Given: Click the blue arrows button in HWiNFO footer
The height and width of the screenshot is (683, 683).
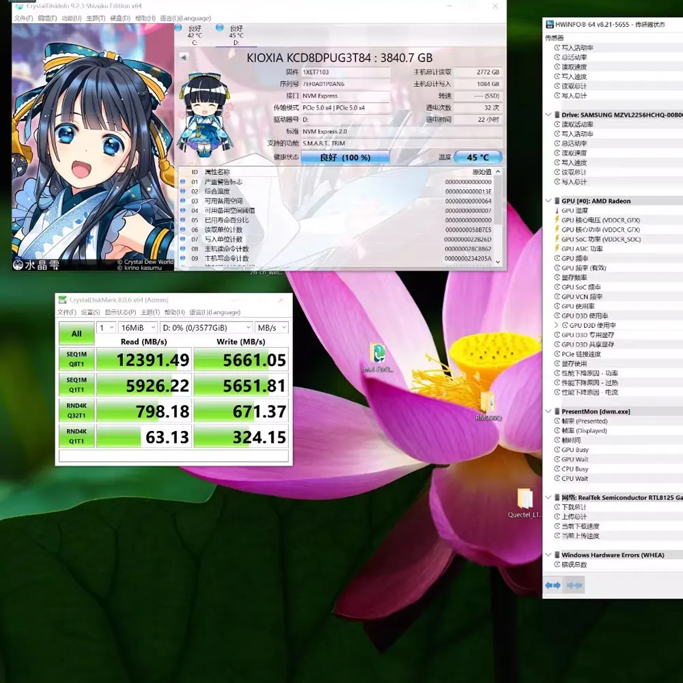Looking at the screenshot, I should click(553, 585).
